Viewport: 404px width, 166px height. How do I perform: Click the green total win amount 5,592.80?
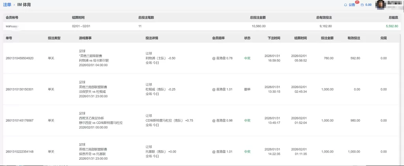tap(392, 26)
